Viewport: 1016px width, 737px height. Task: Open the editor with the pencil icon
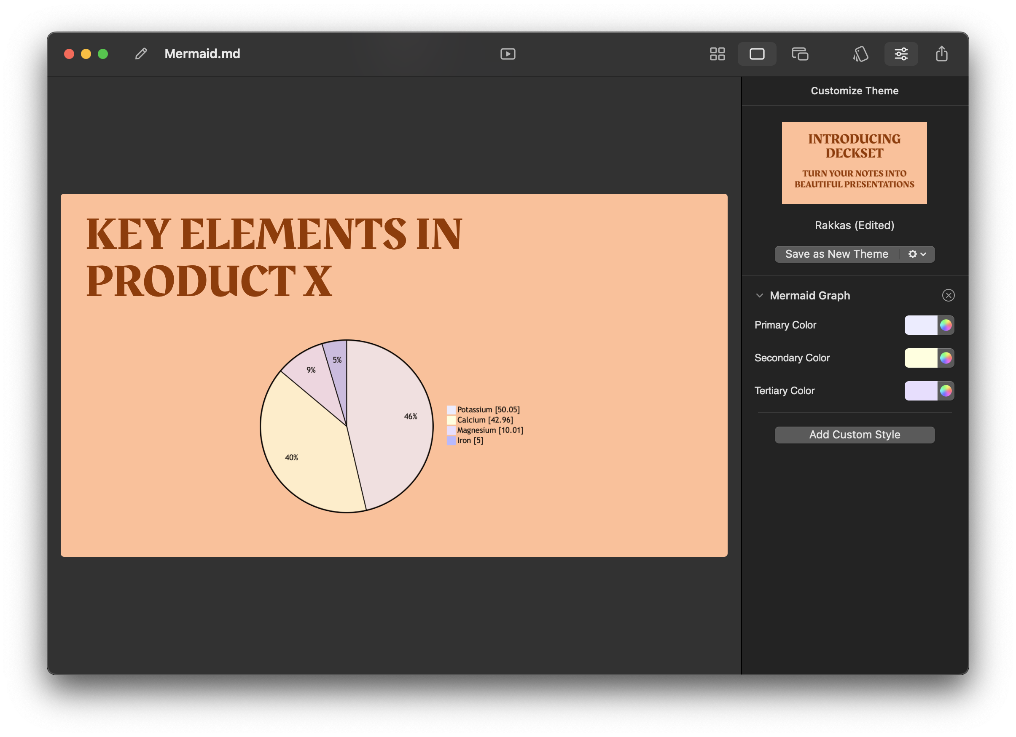141,54
